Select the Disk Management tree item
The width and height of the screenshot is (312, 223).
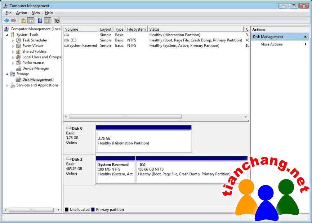[x=37, y=80]
